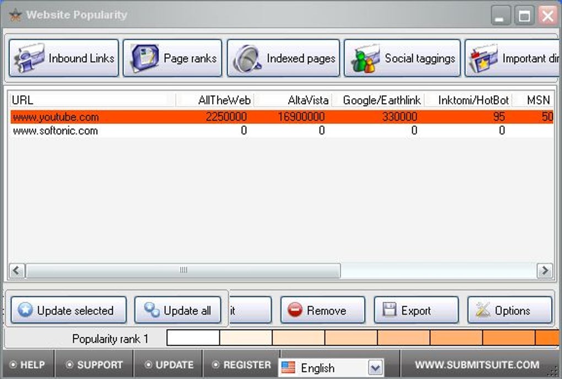Select the www.softonic.com row
562x379 pixels.
point(282,131)
